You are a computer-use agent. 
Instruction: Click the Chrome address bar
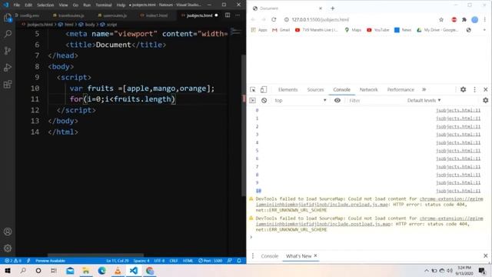[361, 19]
